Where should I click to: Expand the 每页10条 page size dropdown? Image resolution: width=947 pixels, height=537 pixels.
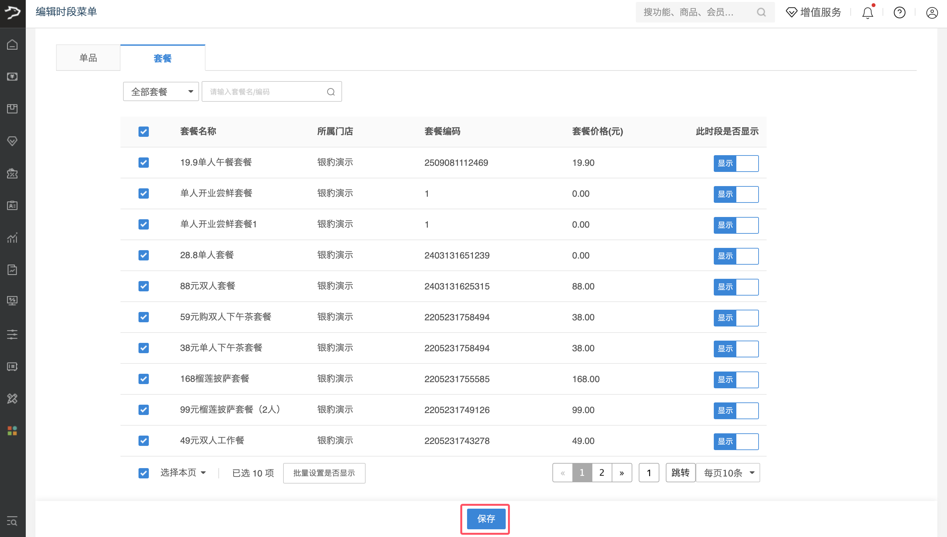pyautogui.click(x=728, y=473)
